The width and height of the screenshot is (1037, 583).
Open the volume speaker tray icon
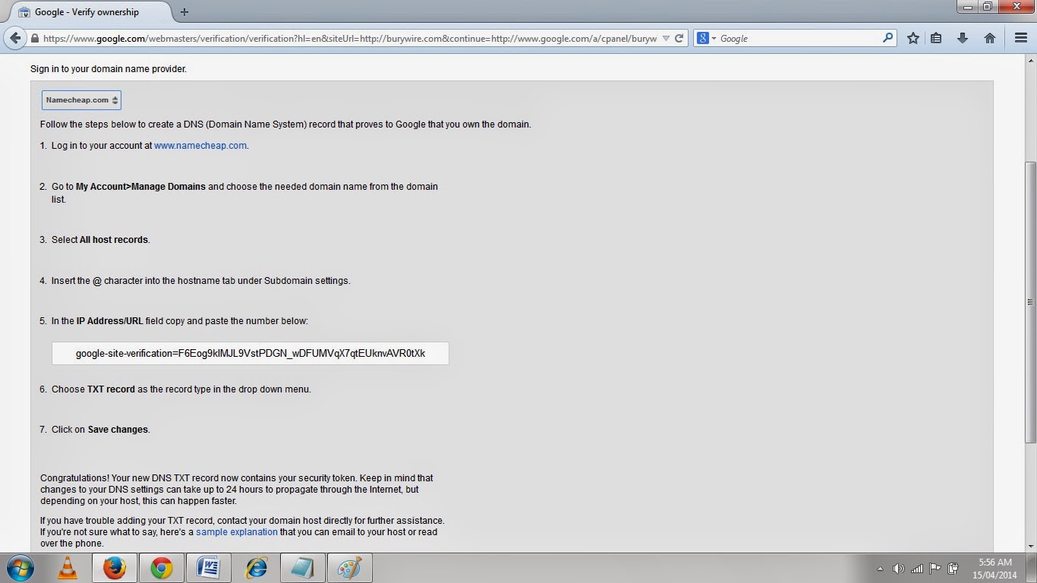tap(899, 568)
